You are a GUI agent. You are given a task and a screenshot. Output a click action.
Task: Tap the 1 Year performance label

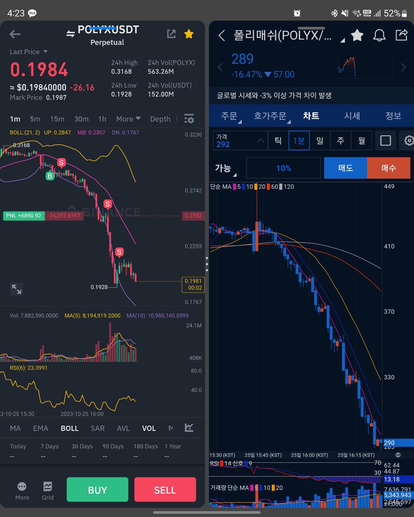(x=173, y=446)
